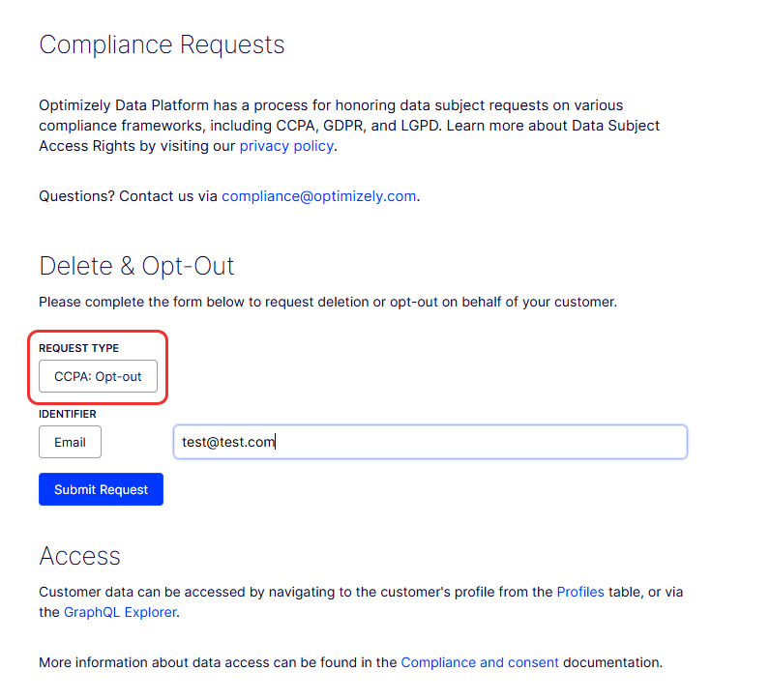The width and height of the screenshot is (770, 700).
Task: Click the word 'documentation' ending the last line
Action: (x=610, y=662)
